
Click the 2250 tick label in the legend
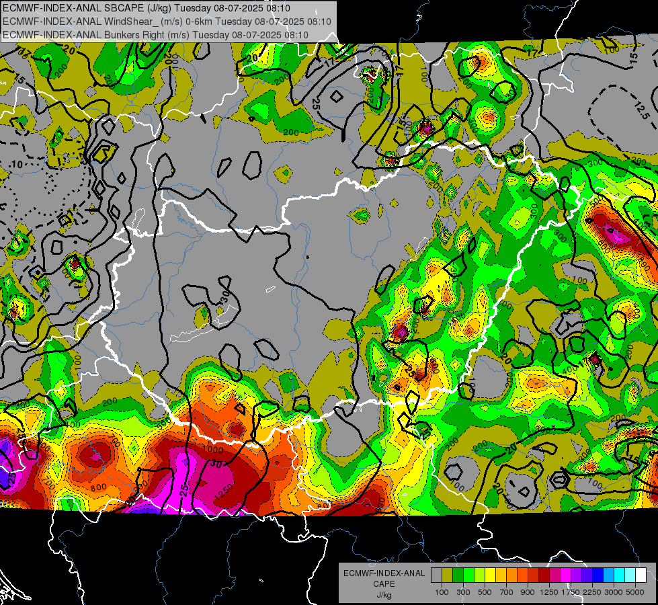point(591,592)
